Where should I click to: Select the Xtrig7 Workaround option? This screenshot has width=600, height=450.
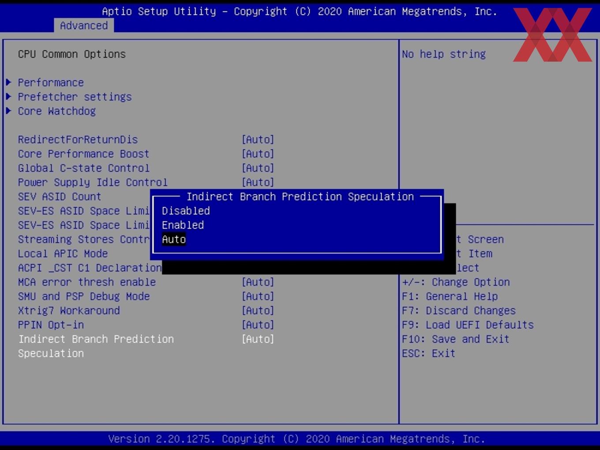68,311
